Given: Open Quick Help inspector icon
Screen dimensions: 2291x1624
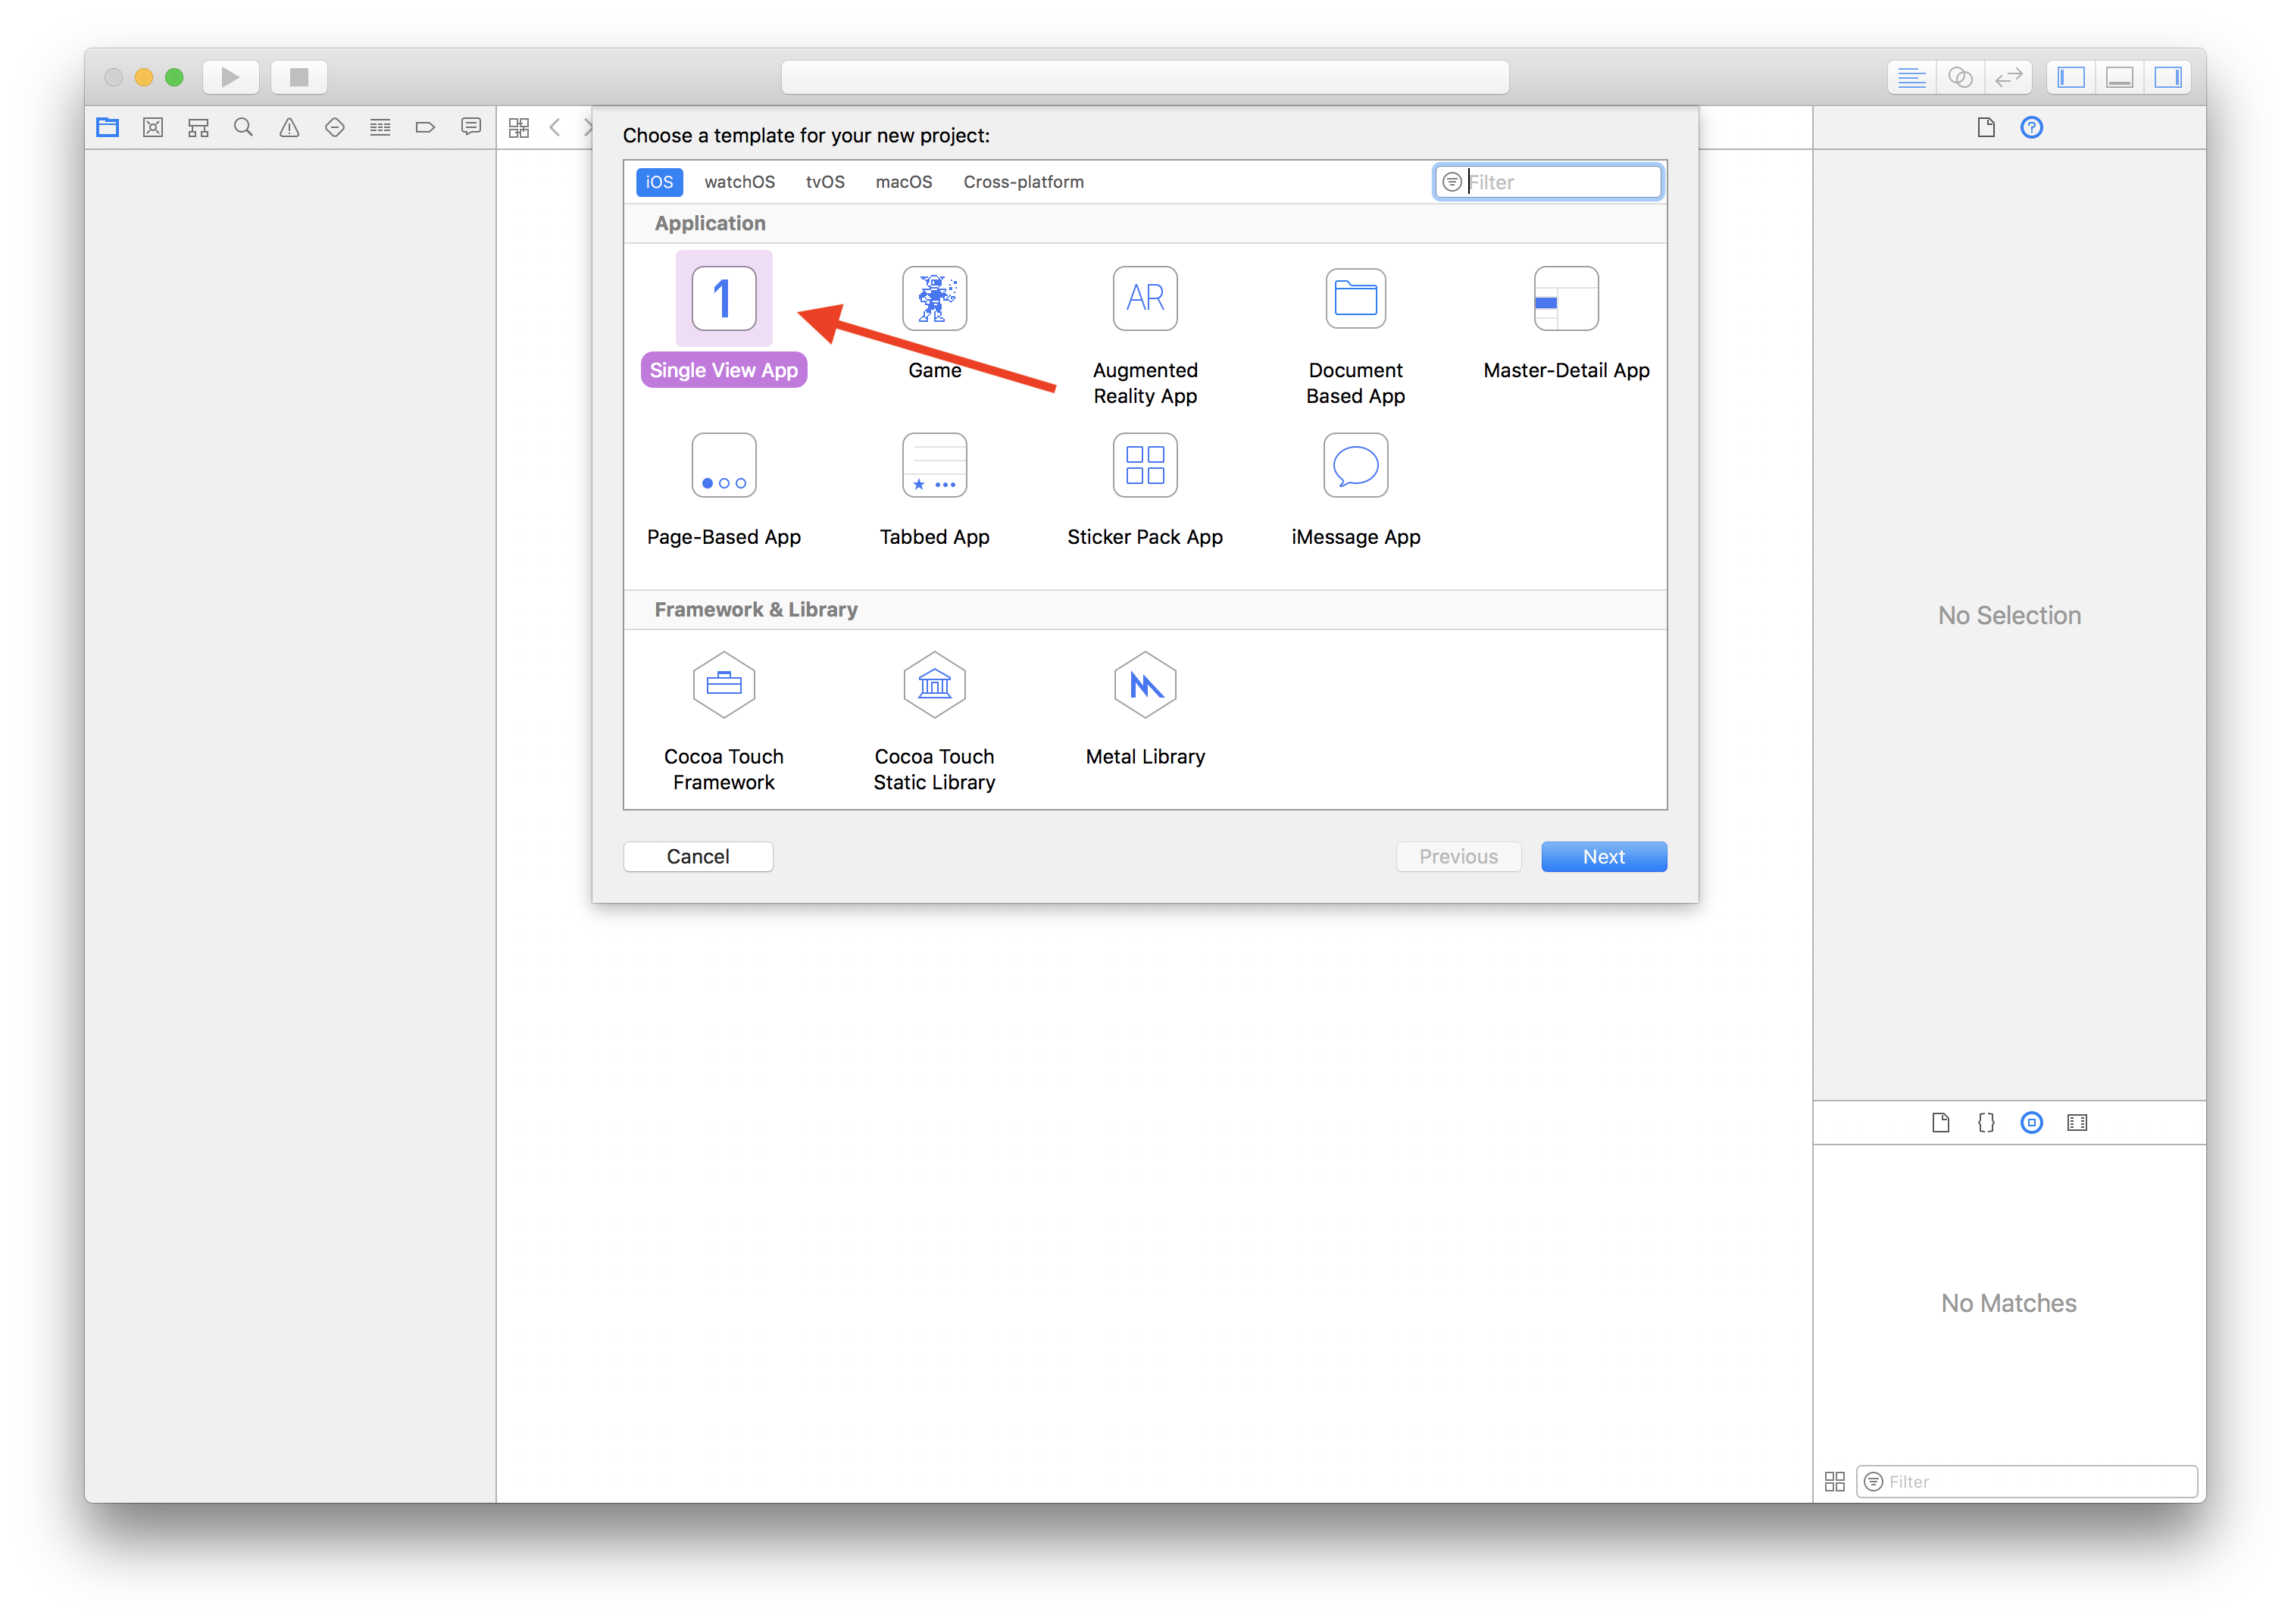Looking at the screenshot, I should click(x=2031, y=127).
